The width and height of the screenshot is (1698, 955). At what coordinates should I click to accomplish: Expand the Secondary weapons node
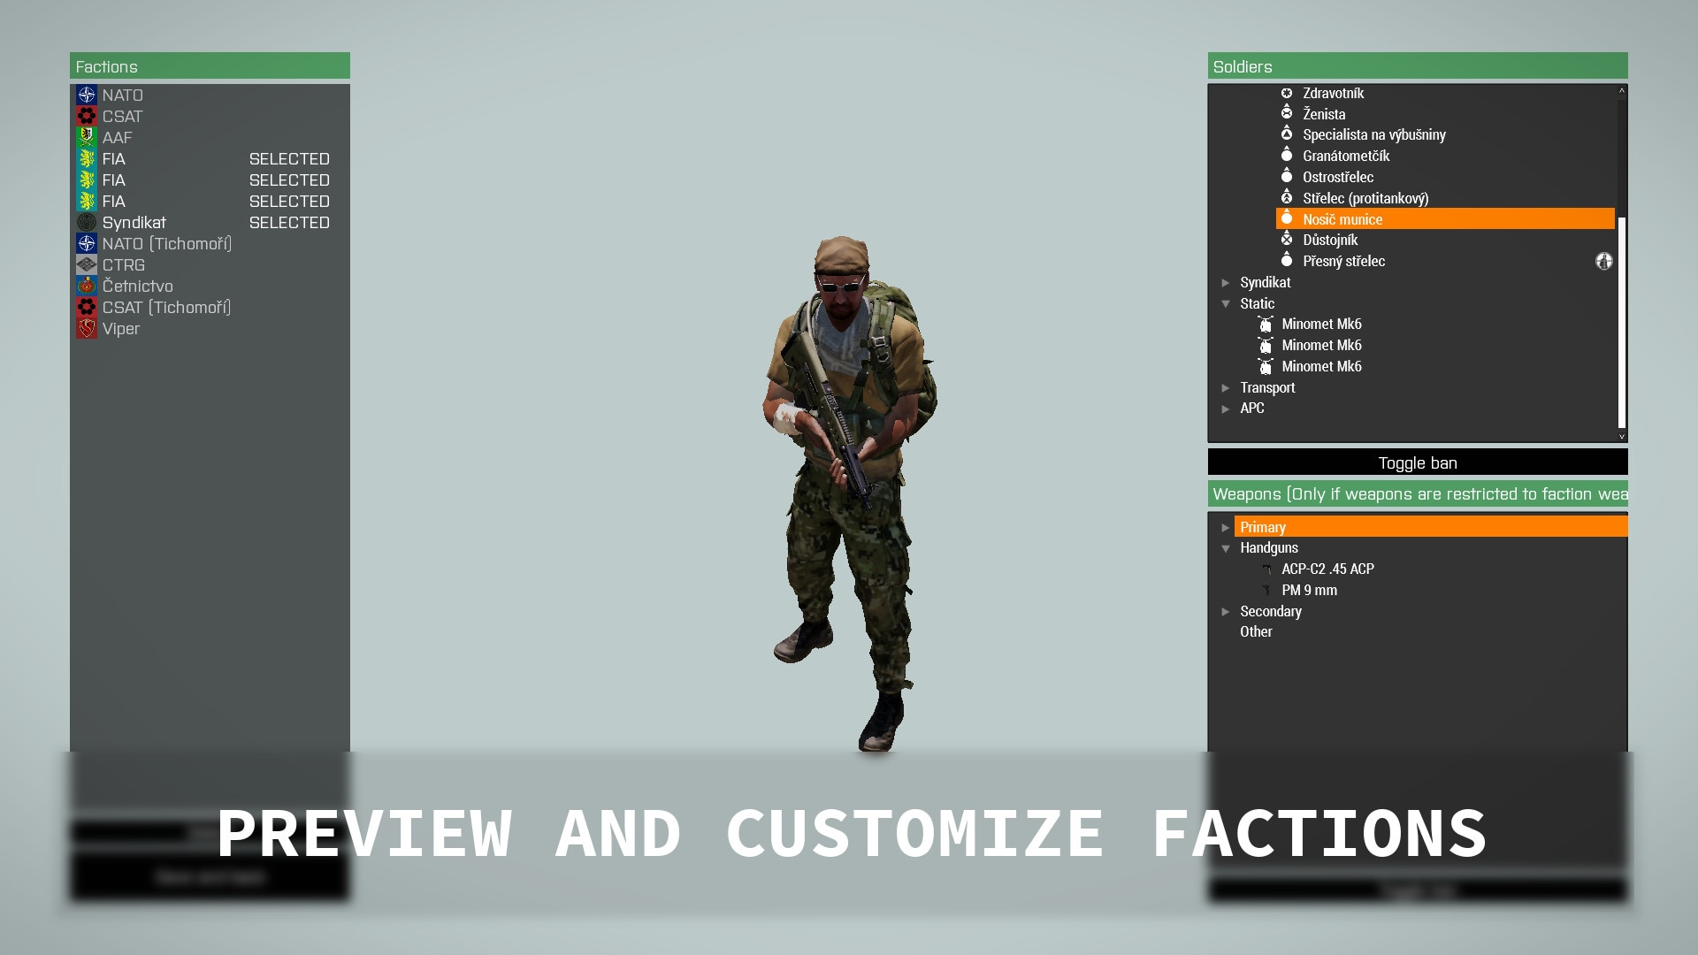tap(1226, 612)
